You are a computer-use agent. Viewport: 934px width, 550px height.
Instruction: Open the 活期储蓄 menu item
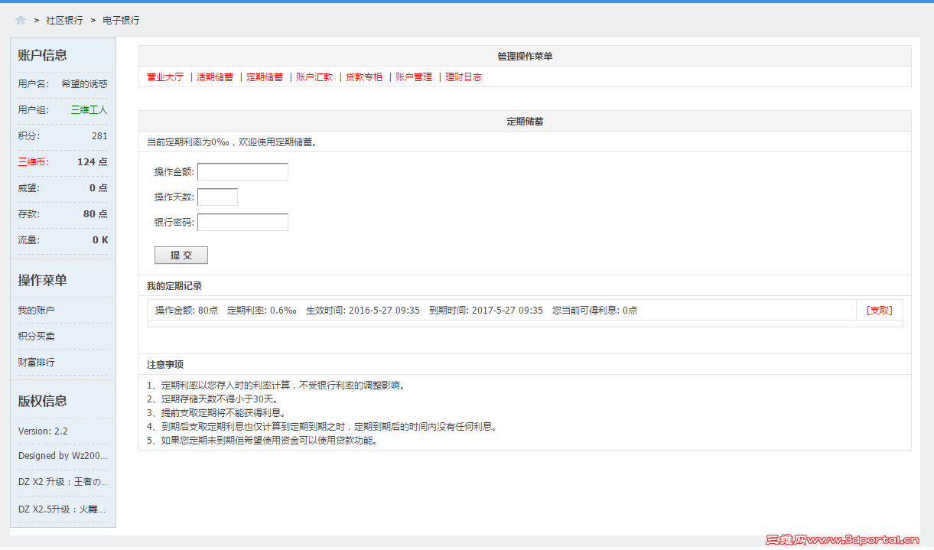click(x=215, y=77)
